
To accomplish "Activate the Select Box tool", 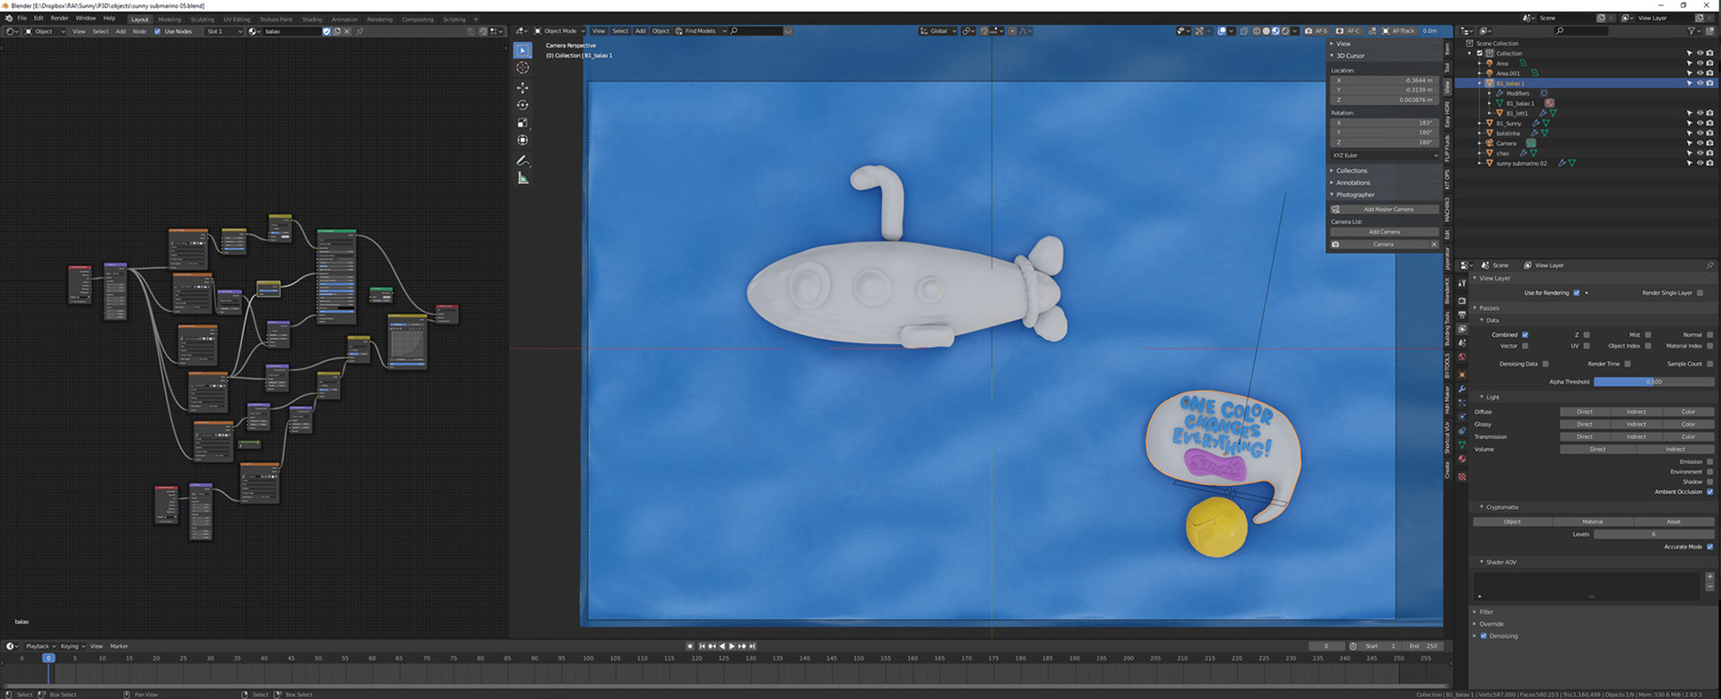I will click(x=523, y=50).
